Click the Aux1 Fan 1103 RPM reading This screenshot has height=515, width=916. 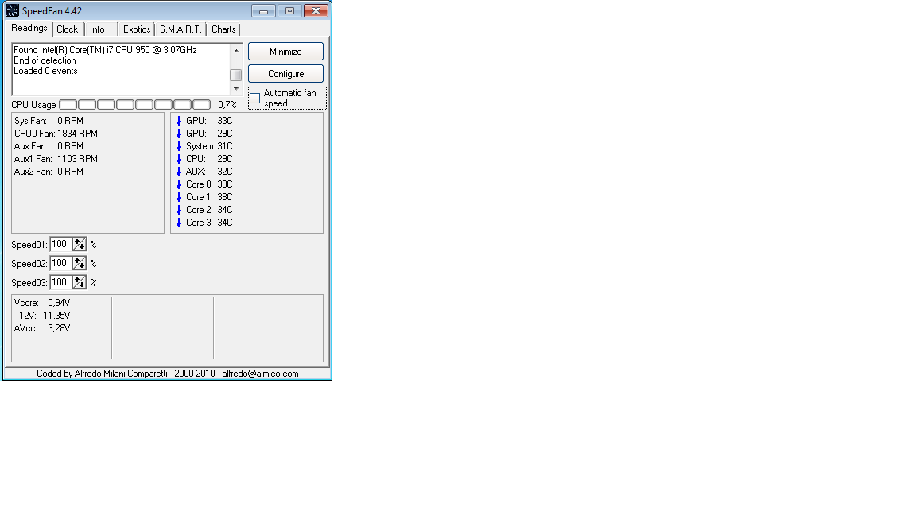pos(56,159)
